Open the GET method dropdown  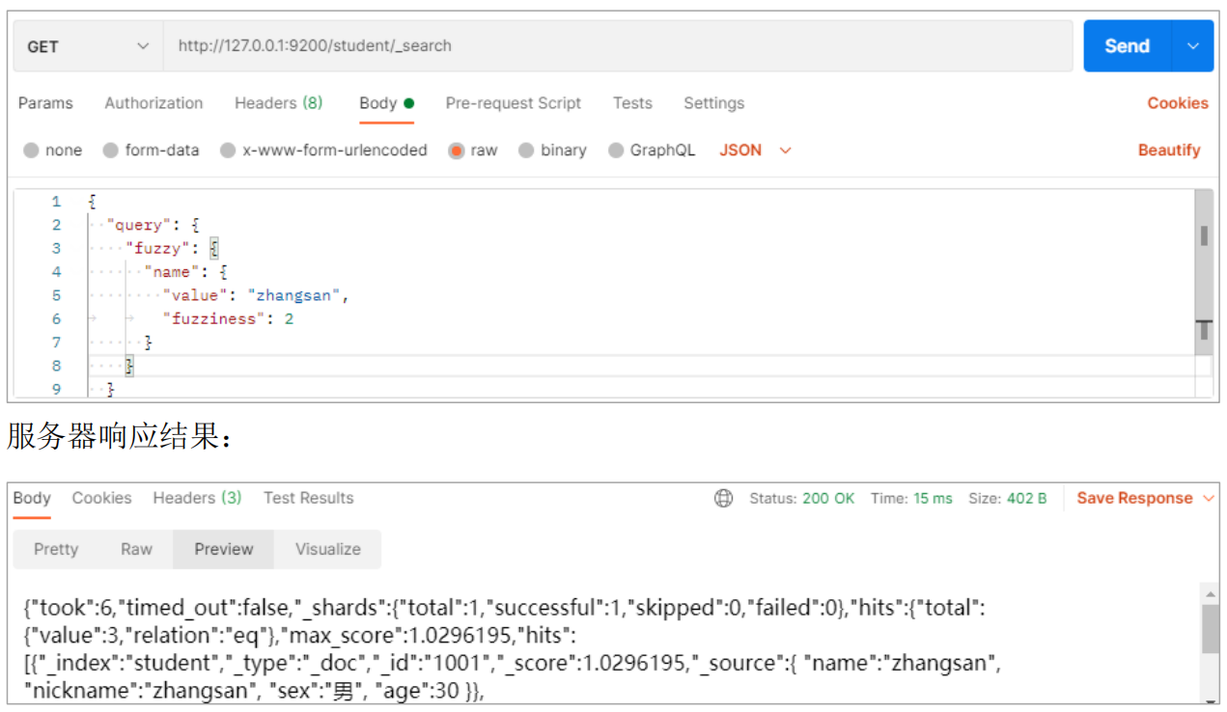point(88,46)
